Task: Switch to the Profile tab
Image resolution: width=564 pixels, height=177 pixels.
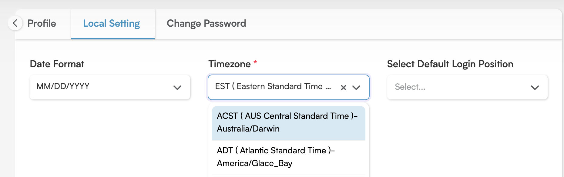Action: pos(42,24)
